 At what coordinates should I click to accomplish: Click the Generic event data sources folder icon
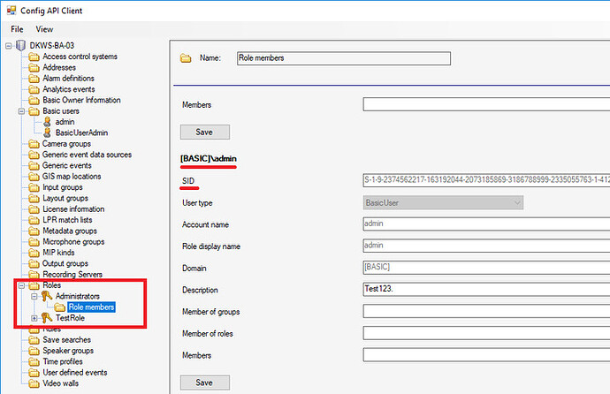coord(34,155)
